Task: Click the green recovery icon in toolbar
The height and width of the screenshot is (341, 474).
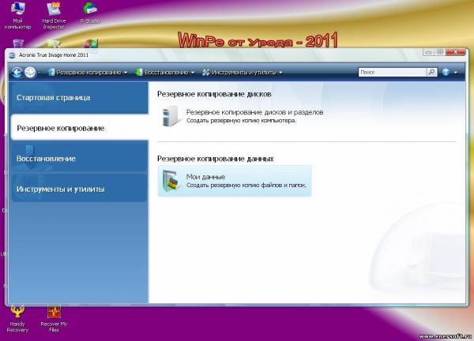Action: (139, 72)
